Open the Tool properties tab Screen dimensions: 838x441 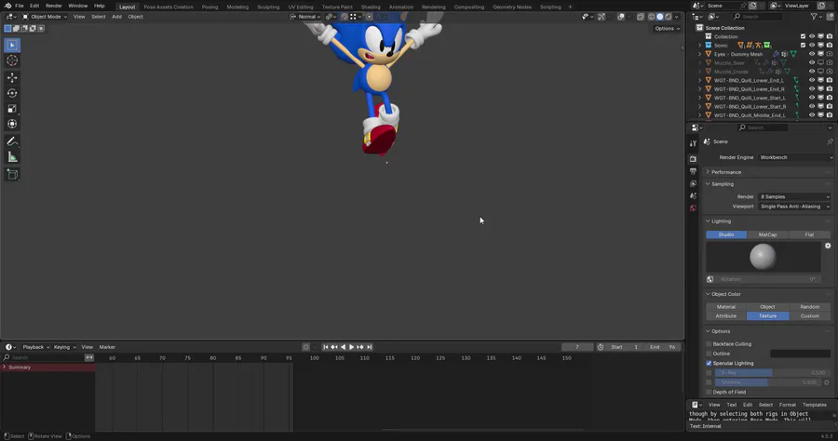coord(693,143)
